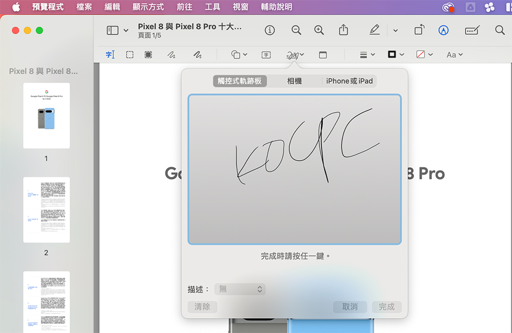Open the Share menu
The height and width of the screenshot is (333, 512).
[x=344, y=30]
